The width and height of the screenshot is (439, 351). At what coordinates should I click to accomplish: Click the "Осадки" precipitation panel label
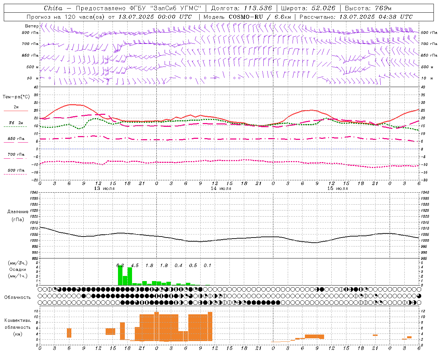tap(18, 269)
